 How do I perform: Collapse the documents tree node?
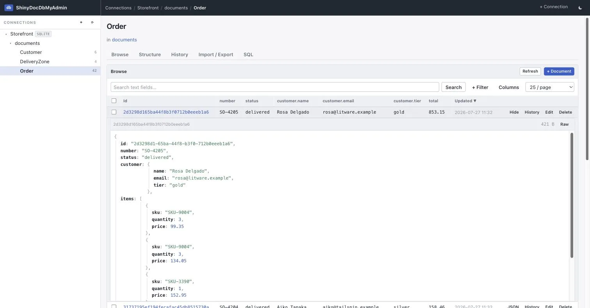[x=11, y=43]
